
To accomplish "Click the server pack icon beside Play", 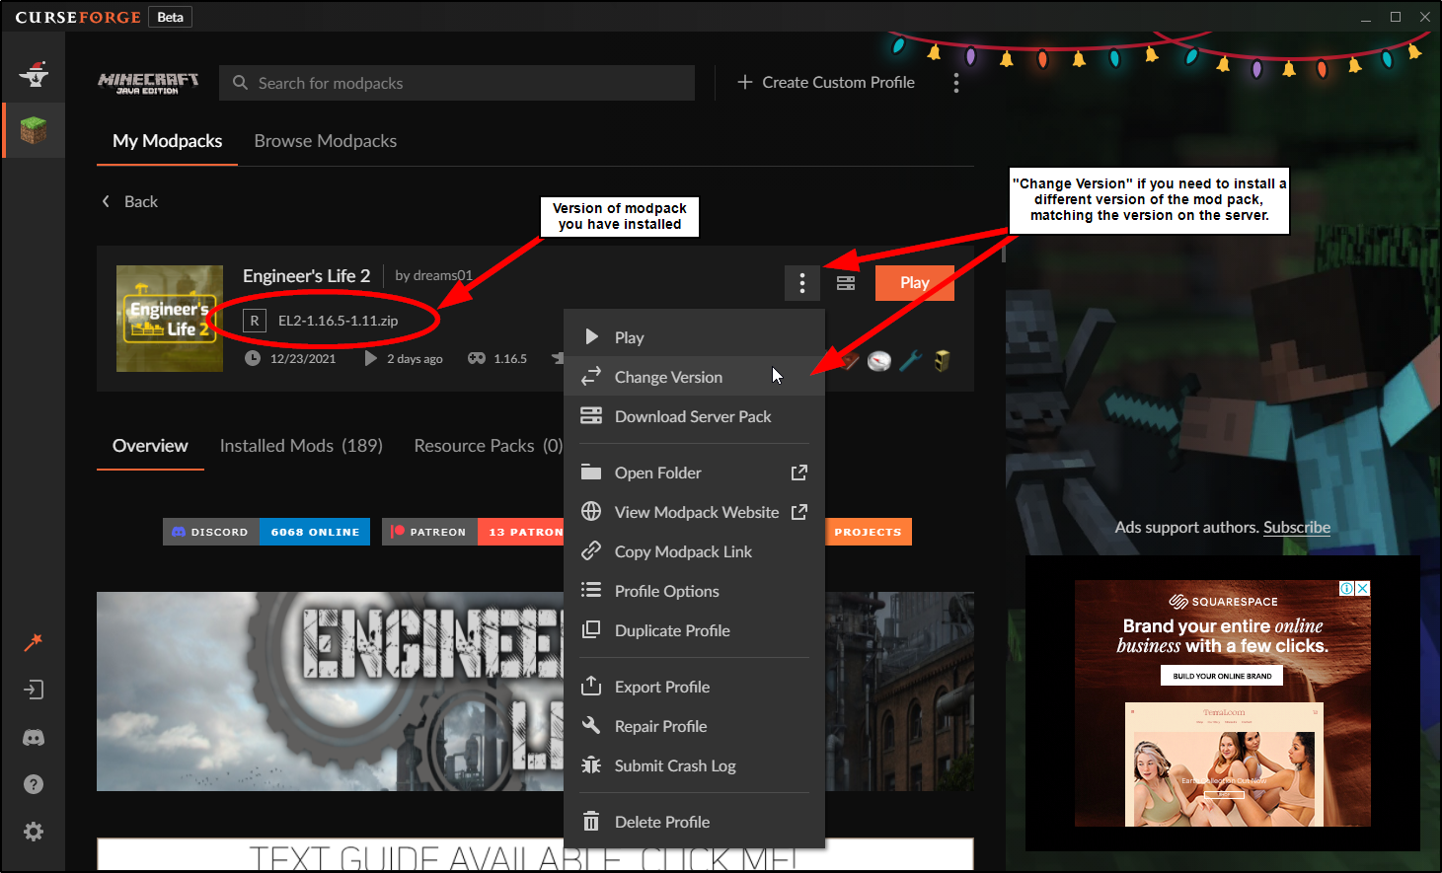I will point(846,283).
